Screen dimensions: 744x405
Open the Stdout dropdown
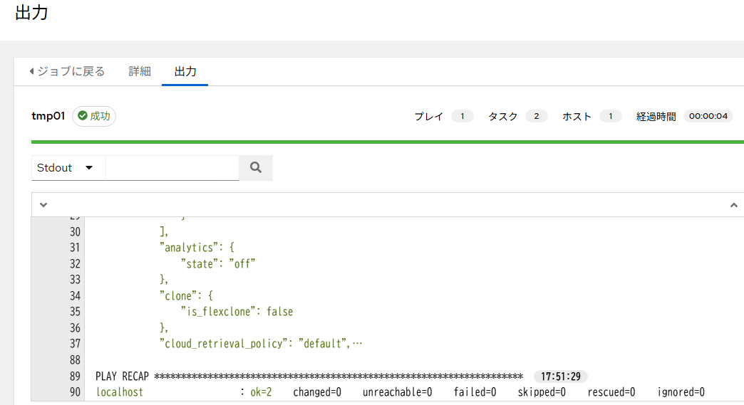click(x=68, y=168)
